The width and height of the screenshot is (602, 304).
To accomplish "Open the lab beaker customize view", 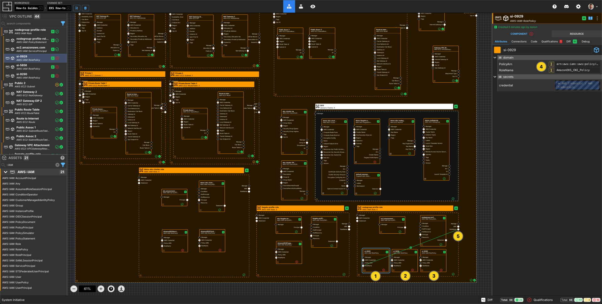I will tap(301, 6).
